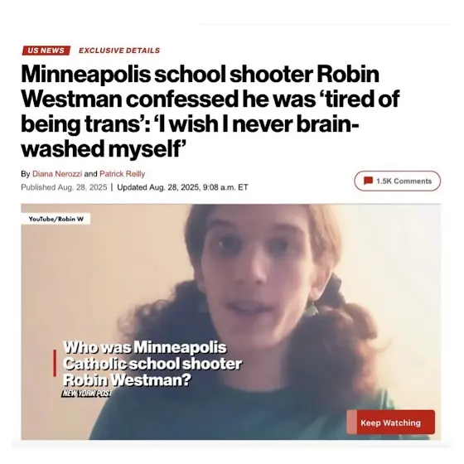
Task: Click the red speech bubble comment icon
Action: 368,181
